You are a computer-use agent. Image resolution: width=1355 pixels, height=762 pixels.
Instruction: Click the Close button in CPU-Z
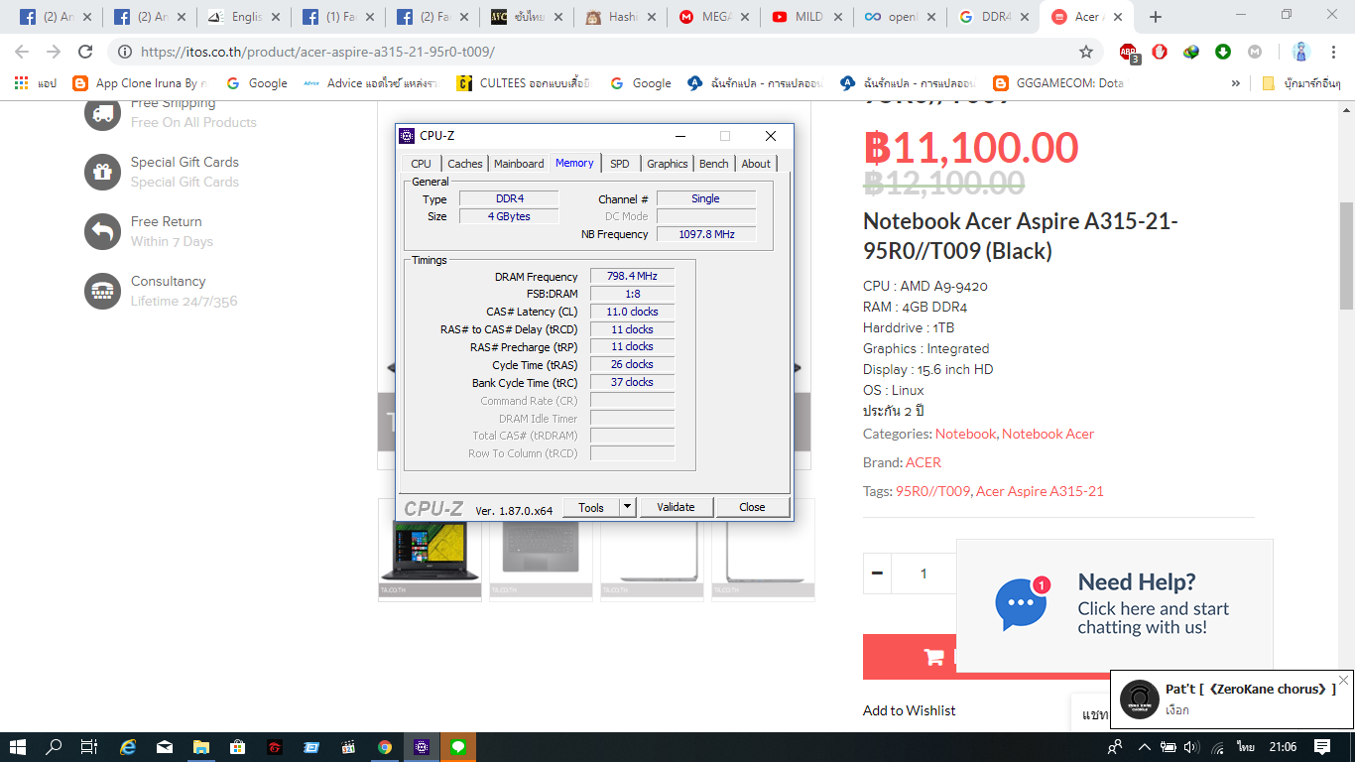[752, 507]
